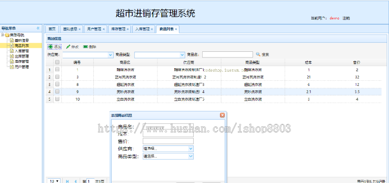This screenshot has width=389, height=183.
Task: Open the page size 10 selector
Action: 54,181
